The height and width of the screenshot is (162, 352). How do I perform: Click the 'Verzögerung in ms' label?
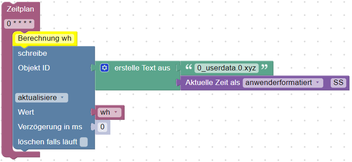coord(50,127)
